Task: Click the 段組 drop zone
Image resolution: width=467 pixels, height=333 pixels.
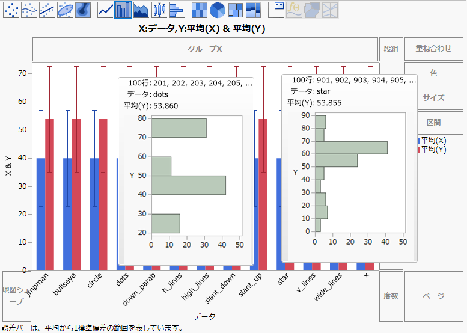Action: pyautogui.click(x=391, y=49)
